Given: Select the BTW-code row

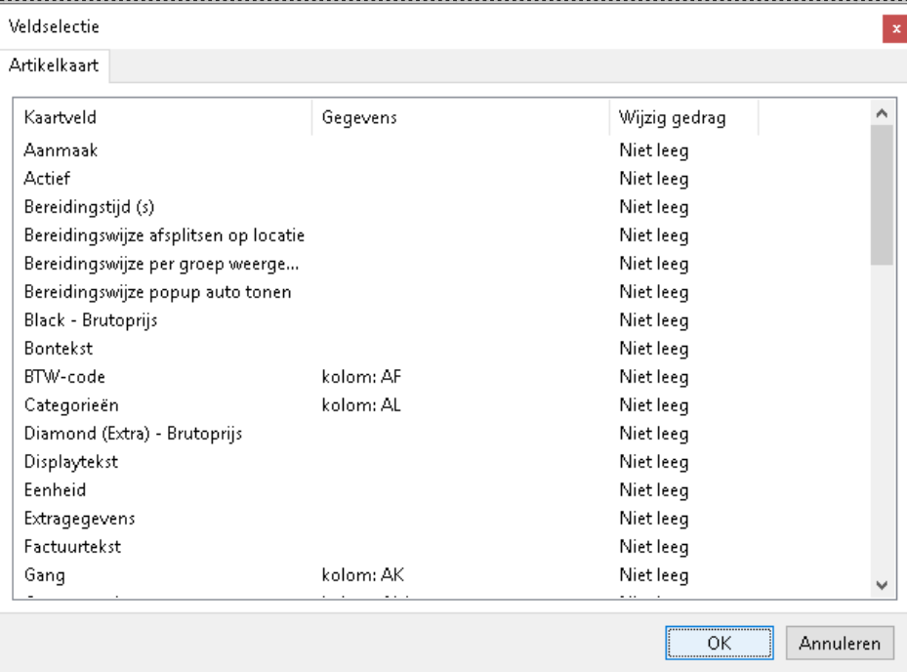Looking at the screenshot, I should pos(61,377).
